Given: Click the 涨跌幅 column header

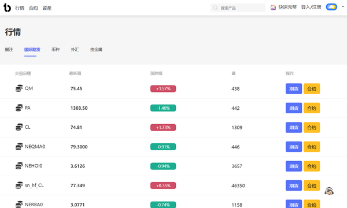Looking at the screenshot, I should point(157,73).
